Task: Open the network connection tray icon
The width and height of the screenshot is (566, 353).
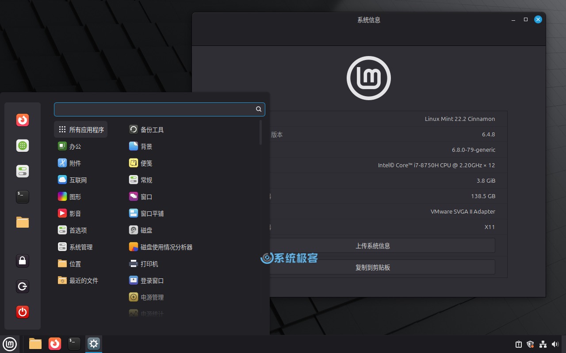Action: [543, 344]
